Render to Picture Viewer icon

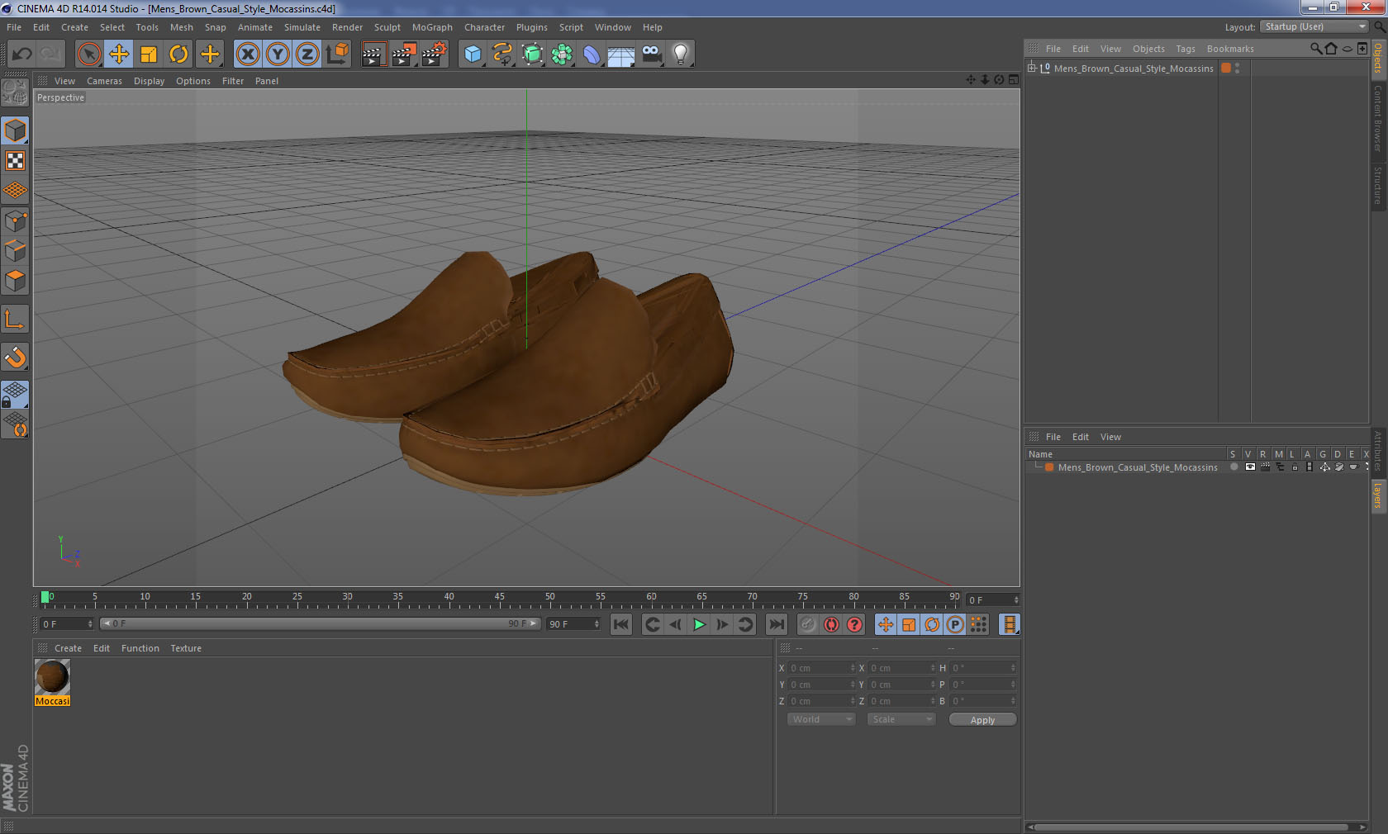404,54
